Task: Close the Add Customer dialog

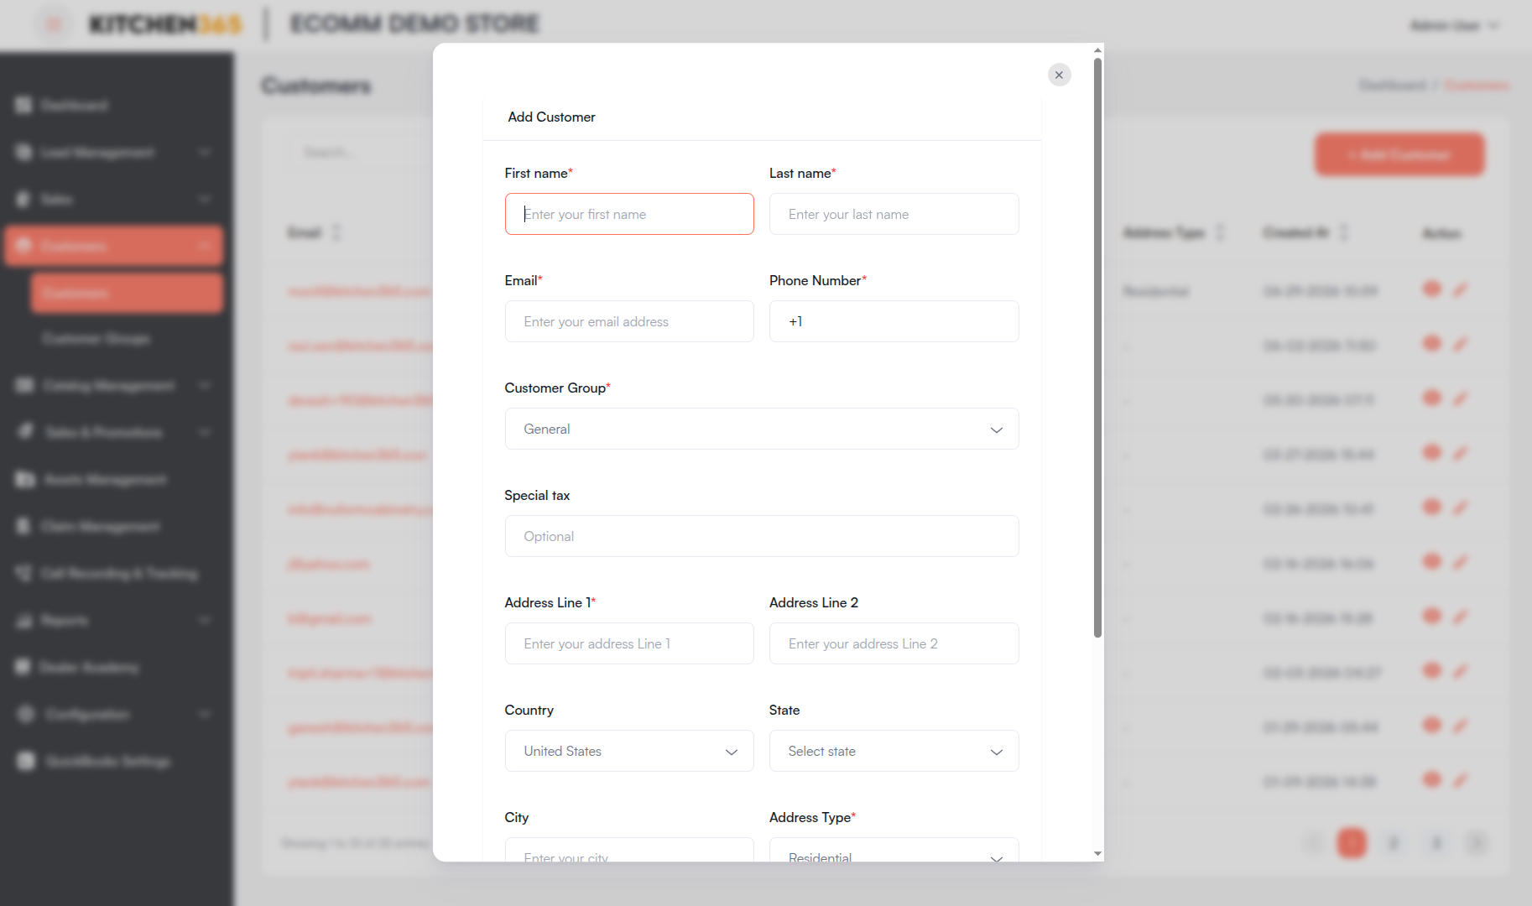Action: [1059, 75]
